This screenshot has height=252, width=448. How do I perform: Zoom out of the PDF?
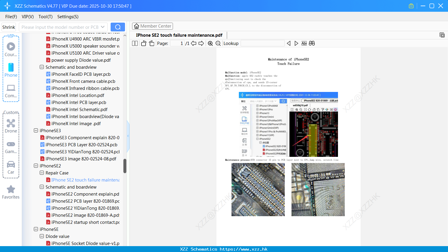pyautogui.click(x=218, y=43)
